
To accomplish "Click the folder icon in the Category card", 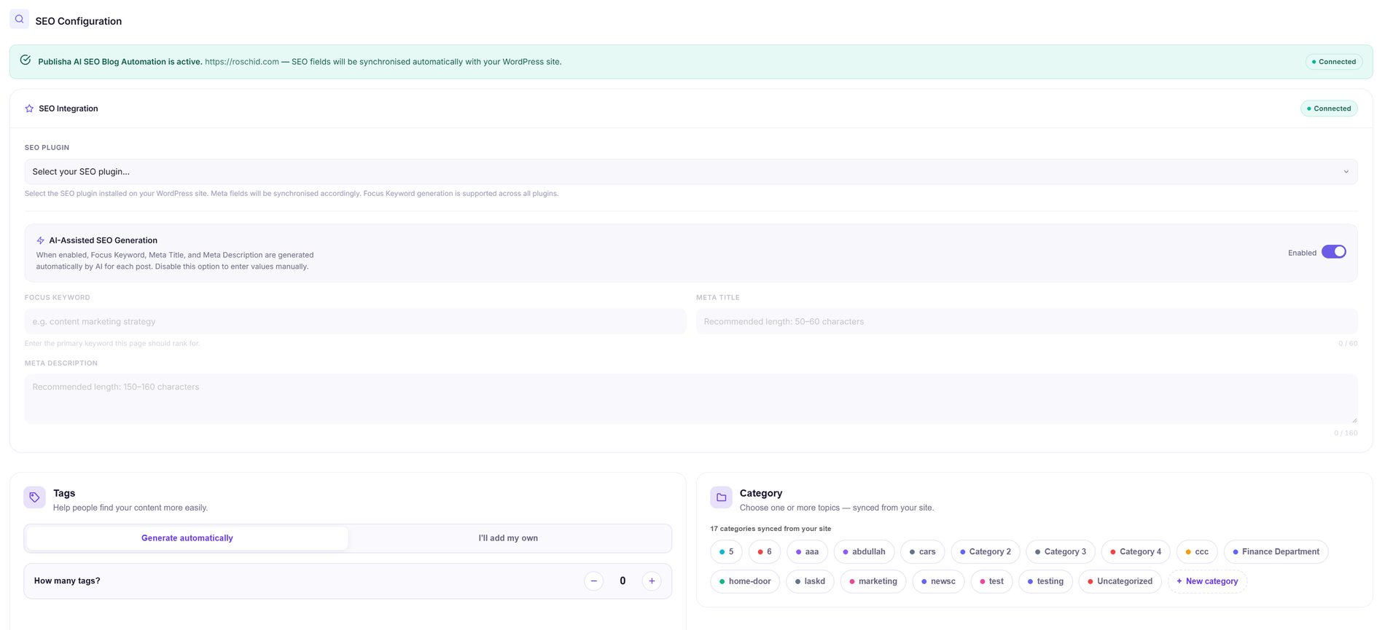I will click(721, 497).
